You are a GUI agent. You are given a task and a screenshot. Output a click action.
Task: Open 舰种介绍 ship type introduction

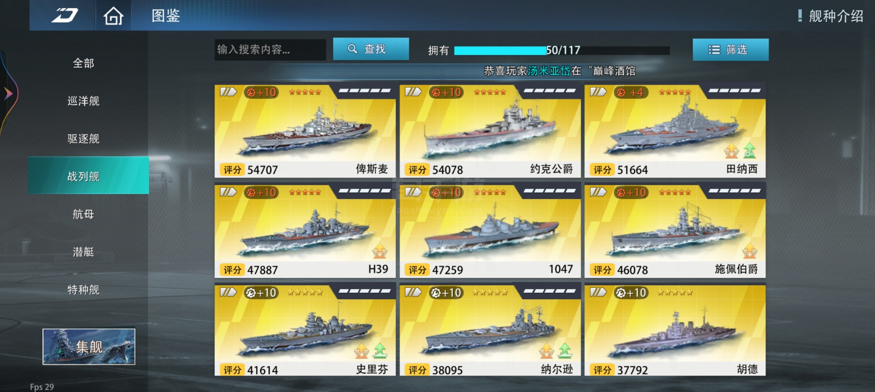(831, 16)
